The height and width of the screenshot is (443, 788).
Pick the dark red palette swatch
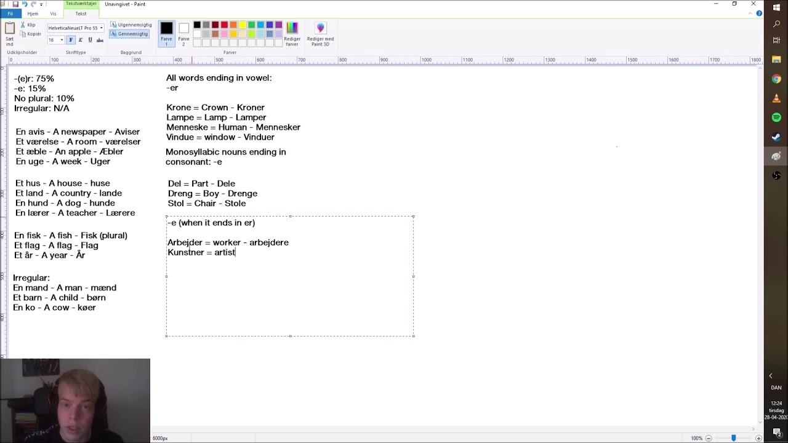[215, 25]
